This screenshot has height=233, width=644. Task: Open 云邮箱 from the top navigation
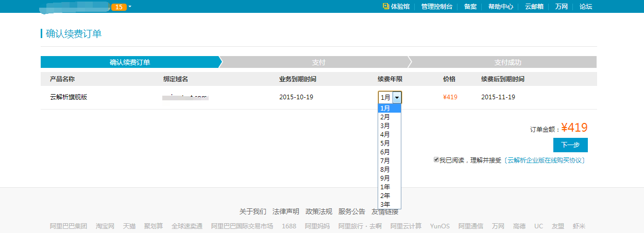534,7
